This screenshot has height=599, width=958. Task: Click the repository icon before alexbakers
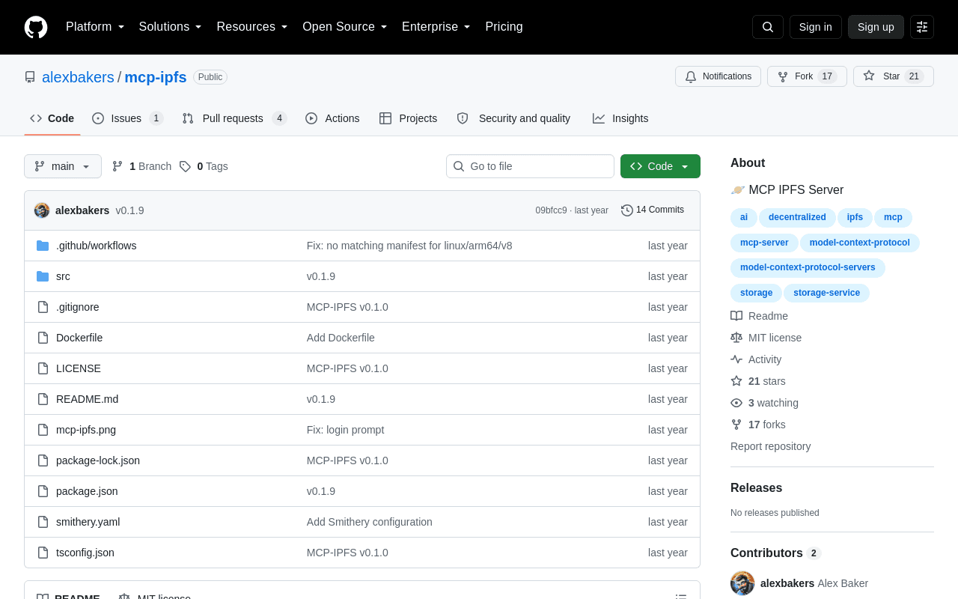[x=30, y=77]
